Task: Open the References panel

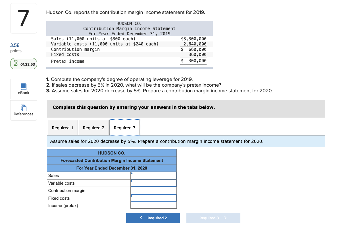Action: point(23,111)
